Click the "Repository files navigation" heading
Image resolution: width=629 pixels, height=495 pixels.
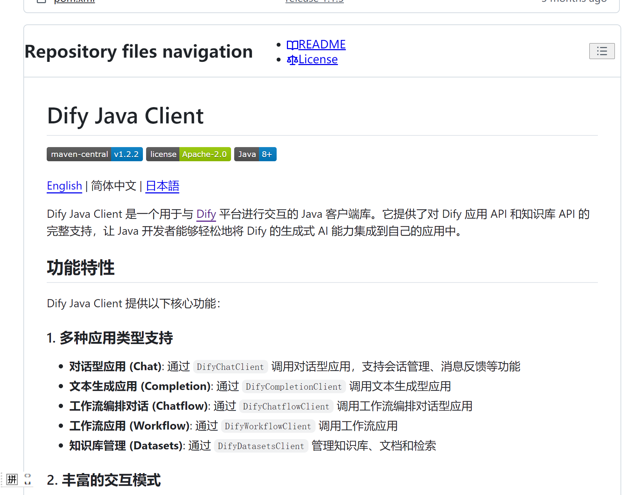point(139,52)
